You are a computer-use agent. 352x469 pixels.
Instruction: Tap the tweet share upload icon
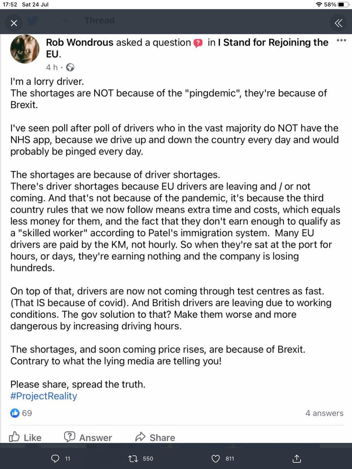pos(296,458)
